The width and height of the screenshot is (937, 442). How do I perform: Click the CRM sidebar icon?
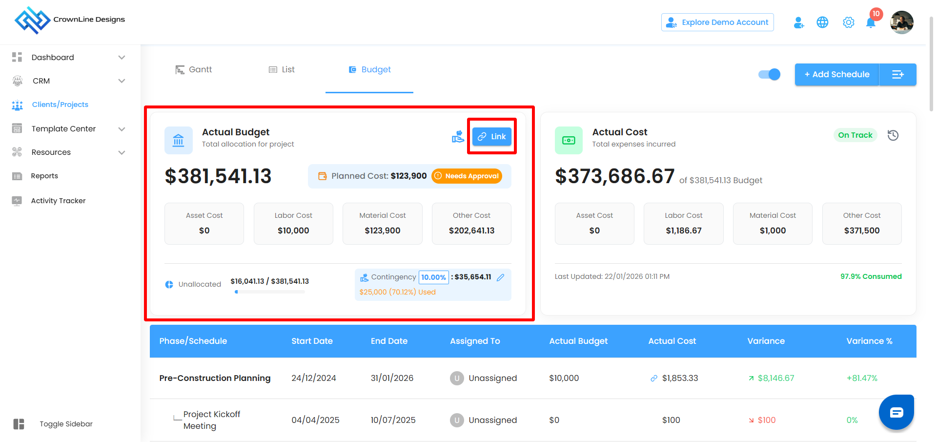point(17,81)
